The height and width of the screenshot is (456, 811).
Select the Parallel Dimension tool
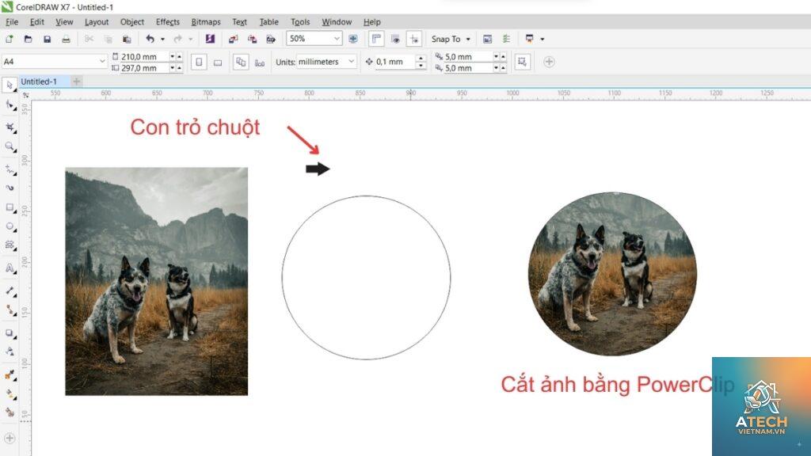pos(10,291)
